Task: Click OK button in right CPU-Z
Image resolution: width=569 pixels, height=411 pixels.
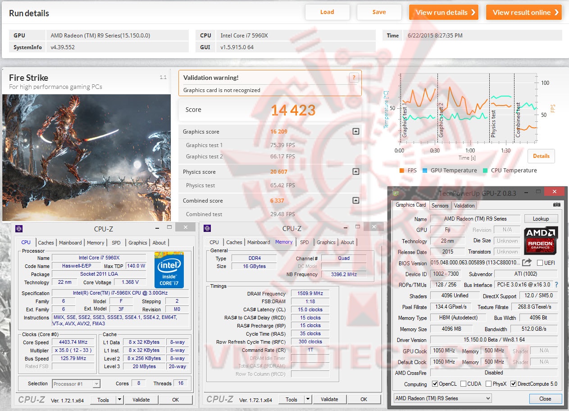Action: (x=364, y=399)
